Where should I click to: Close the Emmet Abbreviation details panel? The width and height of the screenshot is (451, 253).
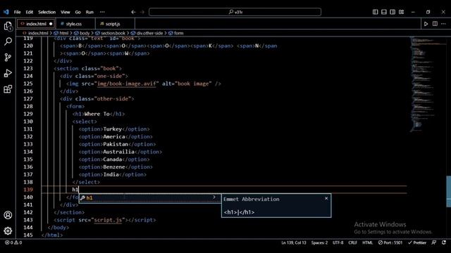click(326, 198)
